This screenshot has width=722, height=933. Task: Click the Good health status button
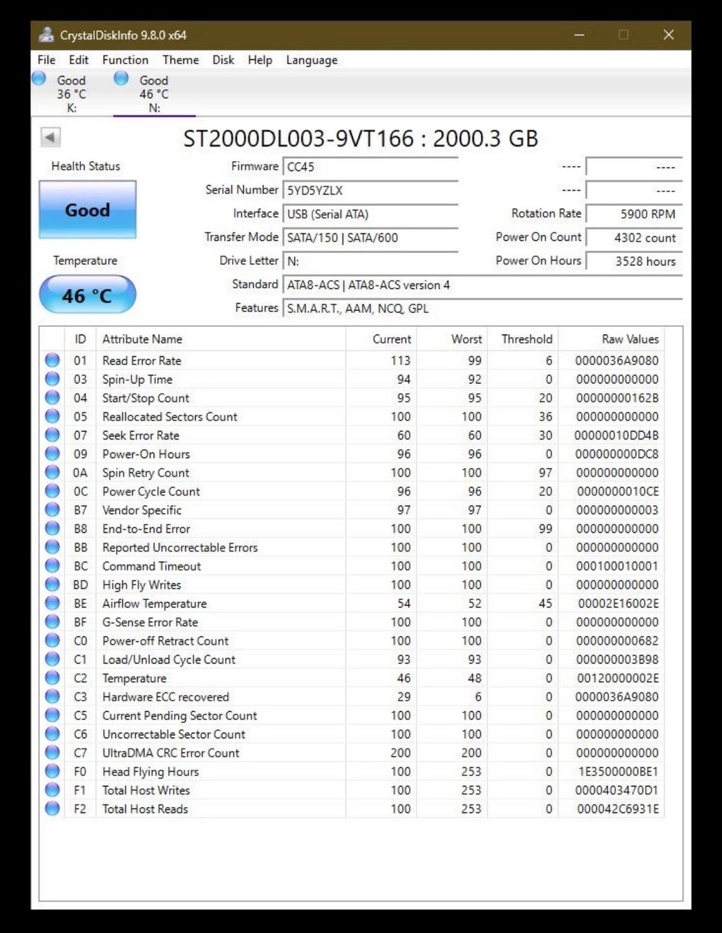click(x=88, y=209)
